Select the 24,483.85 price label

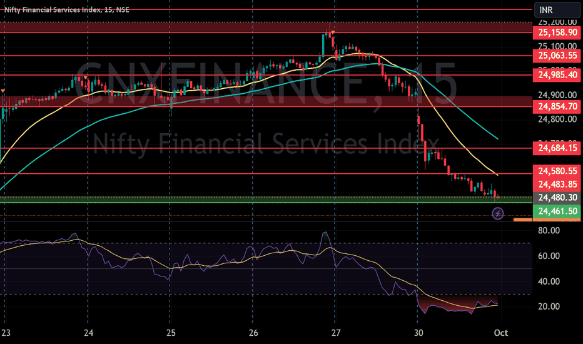[x=557, y=185]
